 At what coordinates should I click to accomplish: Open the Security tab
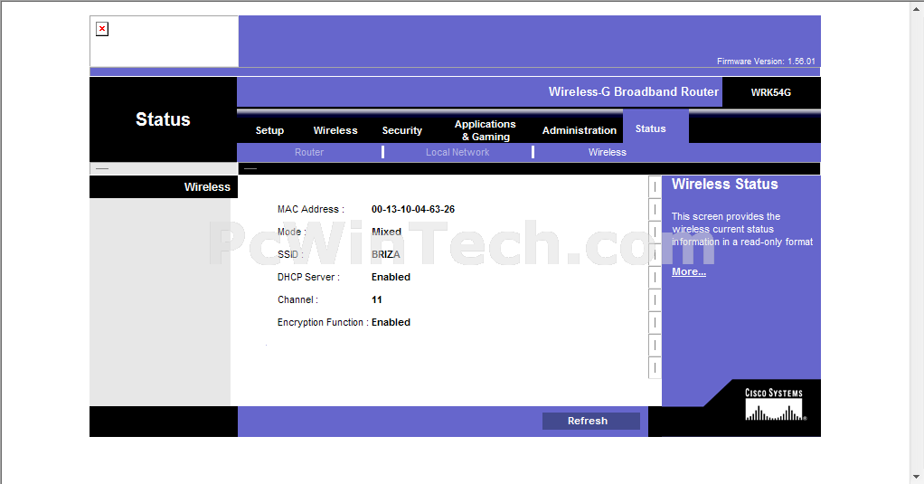tap(402, 130)
